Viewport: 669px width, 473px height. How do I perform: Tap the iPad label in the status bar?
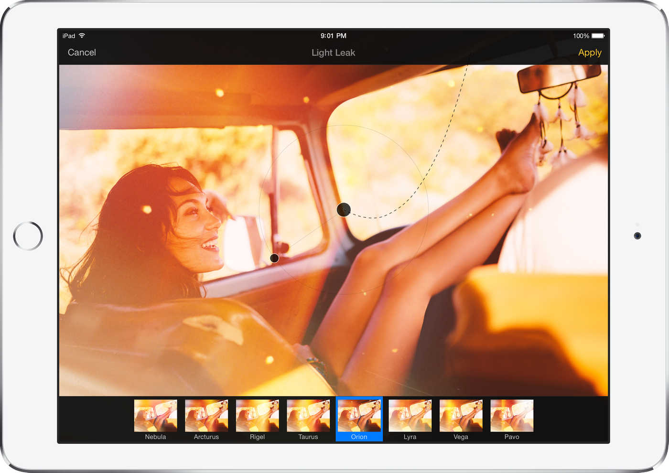tap(68, 35)
